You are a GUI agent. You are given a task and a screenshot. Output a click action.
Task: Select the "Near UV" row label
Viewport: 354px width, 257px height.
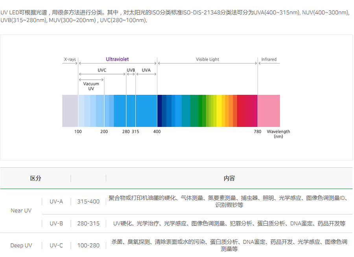[21, 210]
